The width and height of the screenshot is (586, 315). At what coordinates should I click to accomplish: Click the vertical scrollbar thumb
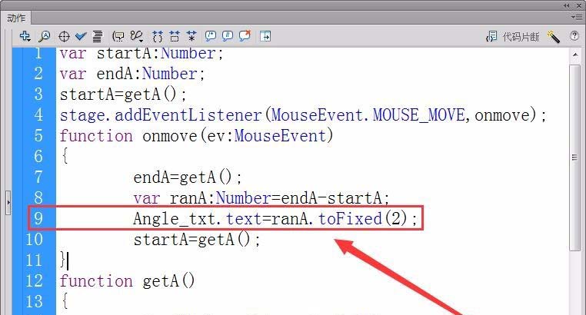click(x=574, y=157)
